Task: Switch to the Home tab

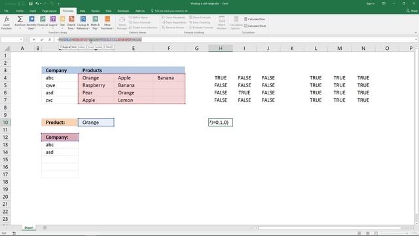Action: coord(20,11)
